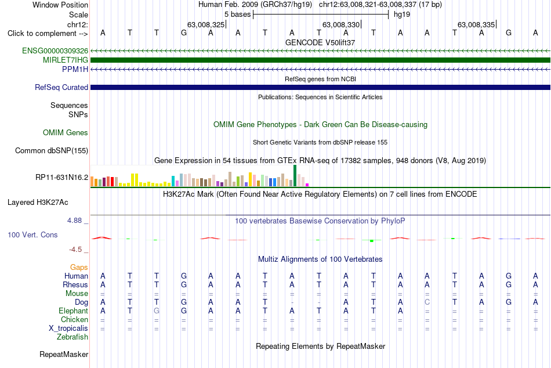This screenshot has width=551, height=368.
Task: Click the 63,008,335 ruler position
Action: click(476, 24)
